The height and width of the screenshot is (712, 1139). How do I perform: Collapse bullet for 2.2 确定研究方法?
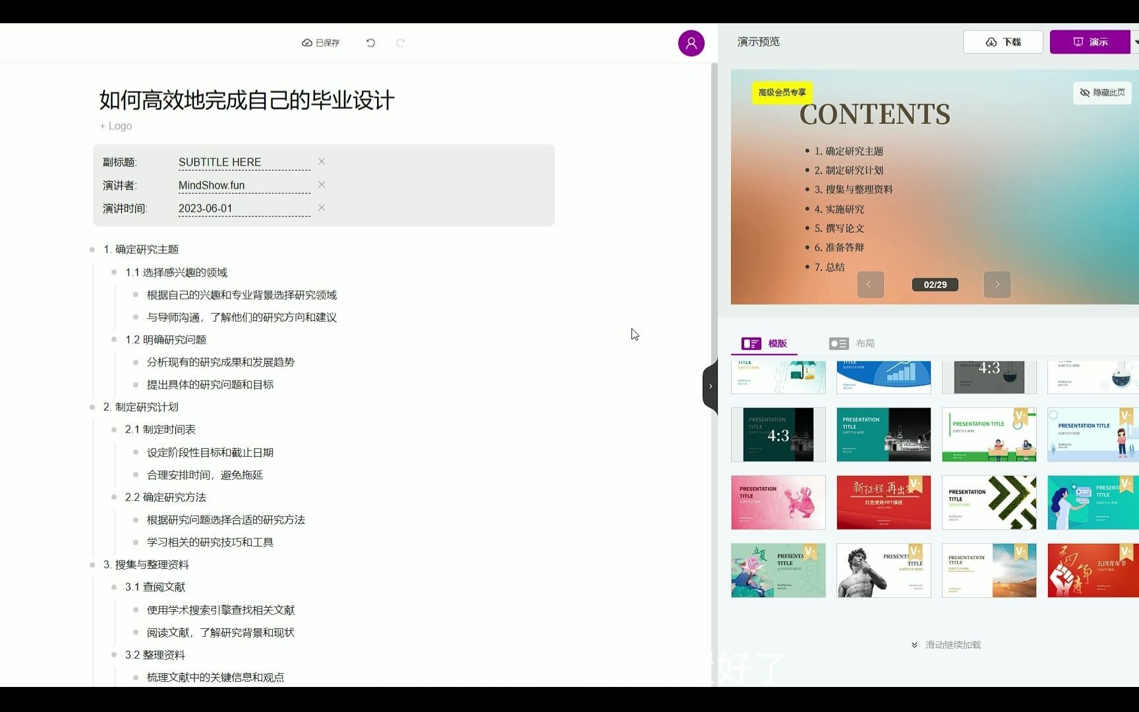pos(114,497)
